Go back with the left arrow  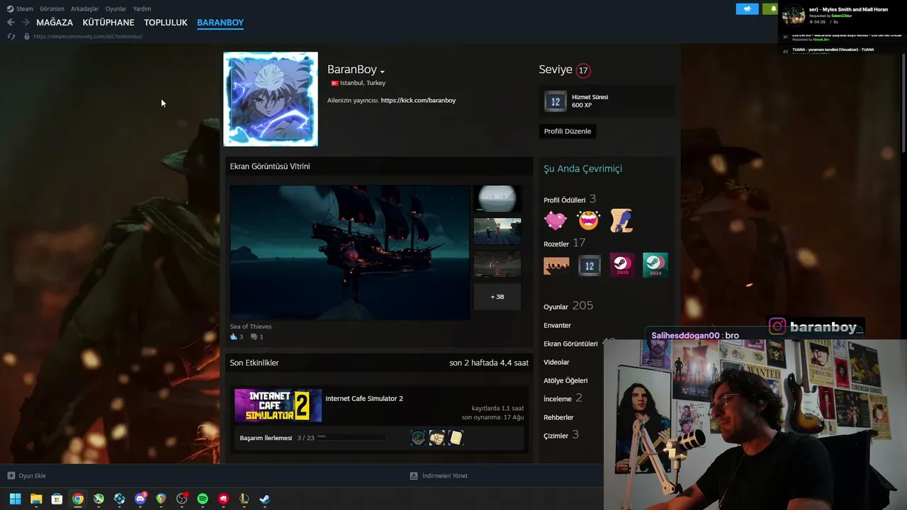tap(11, 23)
